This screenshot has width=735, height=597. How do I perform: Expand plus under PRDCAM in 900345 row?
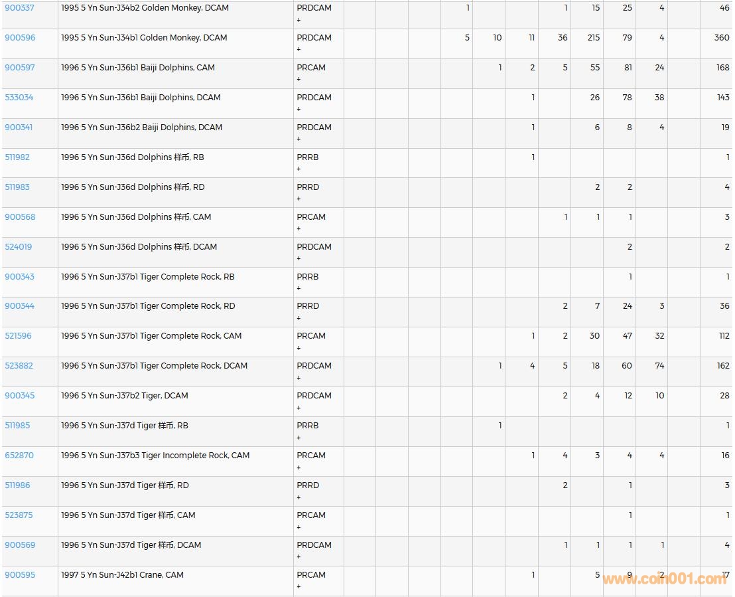pyautogui.click(x=299, y=408)
